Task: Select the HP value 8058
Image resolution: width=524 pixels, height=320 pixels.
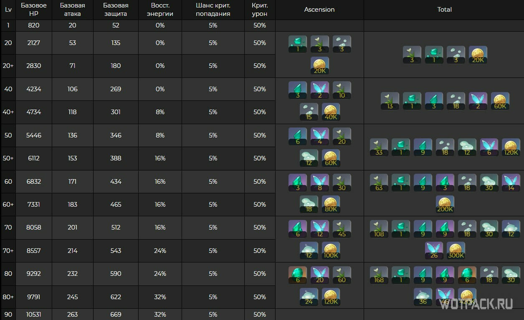Action: click(34, 227)
